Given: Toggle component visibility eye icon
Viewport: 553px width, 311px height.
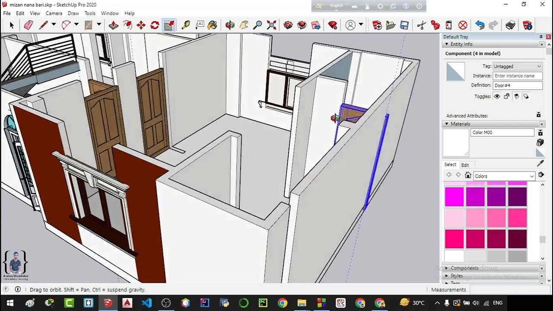Looking at the screenshot, I should click(x=497, y=96).
